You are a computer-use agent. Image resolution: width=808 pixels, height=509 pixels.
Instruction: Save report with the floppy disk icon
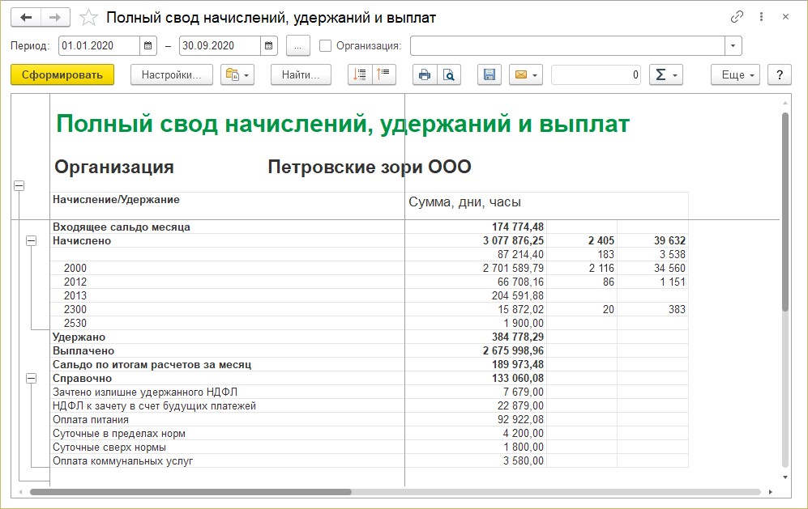point(490,74)
